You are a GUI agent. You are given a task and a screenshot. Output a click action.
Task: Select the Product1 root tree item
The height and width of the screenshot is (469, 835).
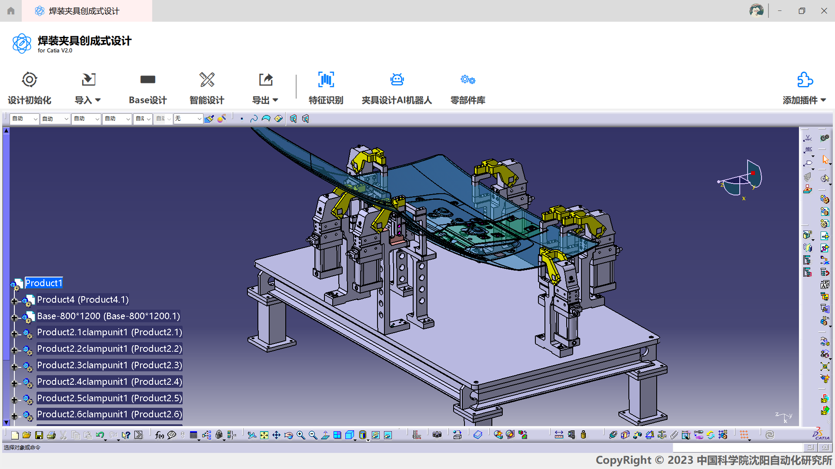[43, 283]
